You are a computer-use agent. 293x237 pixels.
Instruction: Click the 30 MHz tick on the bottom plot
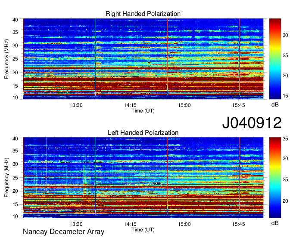click(x=15, y=164)
